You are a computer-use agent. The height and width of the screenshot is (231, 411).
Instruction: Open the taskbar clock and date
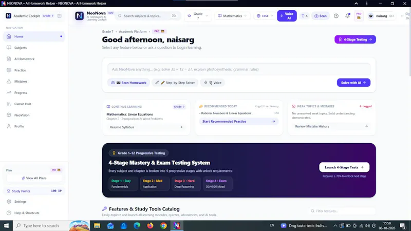coord(387,225)
